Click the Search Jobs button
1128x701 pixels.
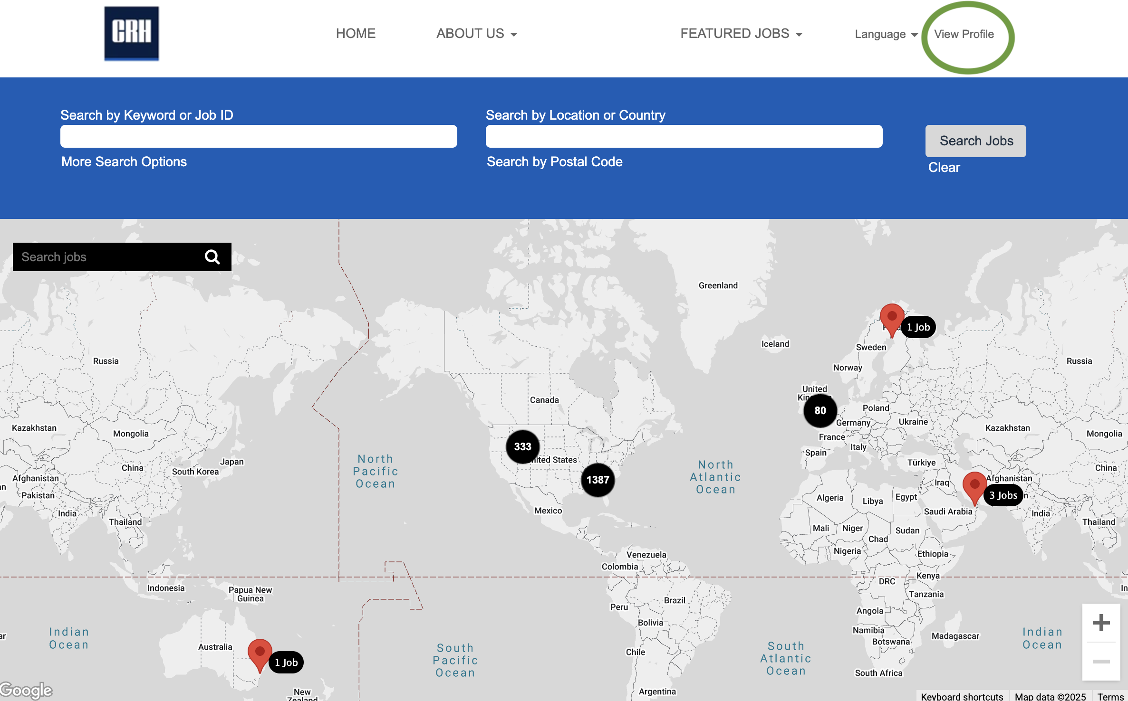tap(976, 141)
